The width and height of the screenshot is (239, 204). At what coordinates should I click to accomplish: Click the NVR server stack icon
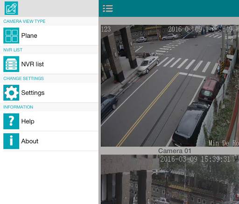click(x=11, y=64)
